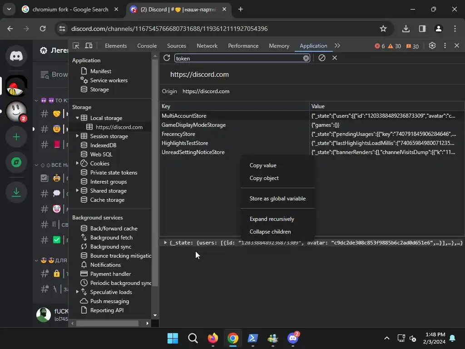Switch to the Performance tab

[x=243, y=46]
